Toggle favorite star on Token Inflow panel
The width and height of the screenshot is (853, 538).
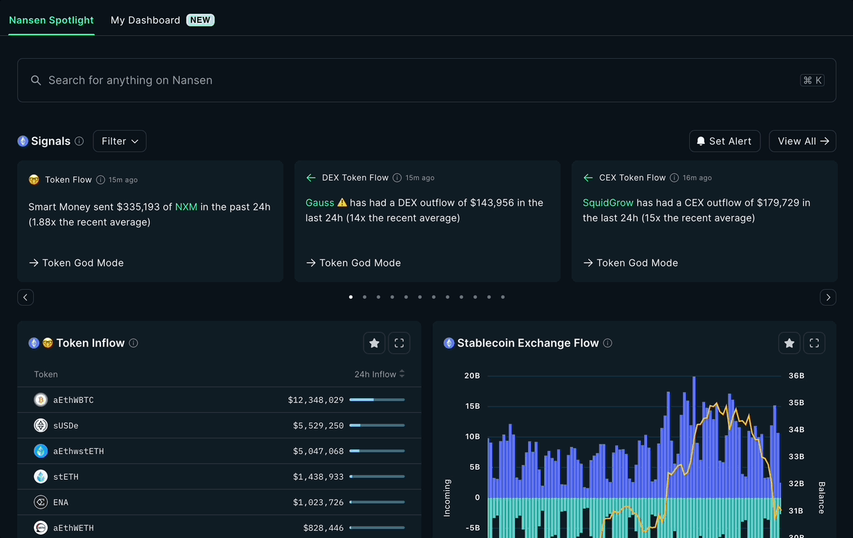click(x=374, y=343)
